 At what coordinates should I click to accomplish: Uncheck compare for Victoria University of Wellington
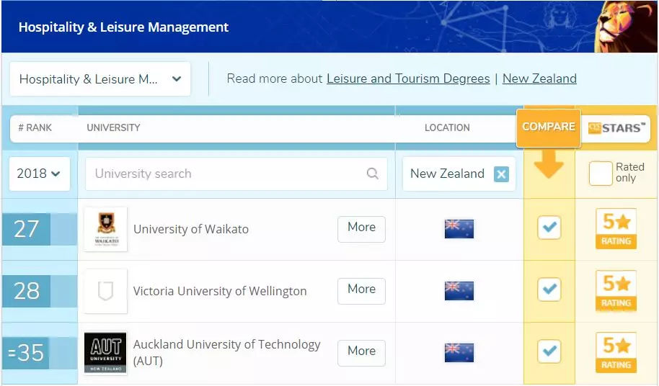pos(549,289)
